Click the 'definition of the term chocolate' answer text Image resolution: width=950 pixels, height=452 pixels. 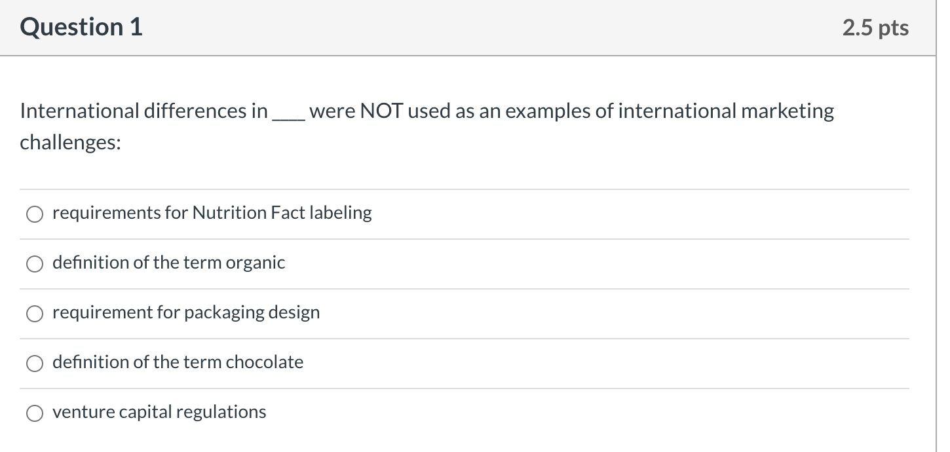pos(178,362)
